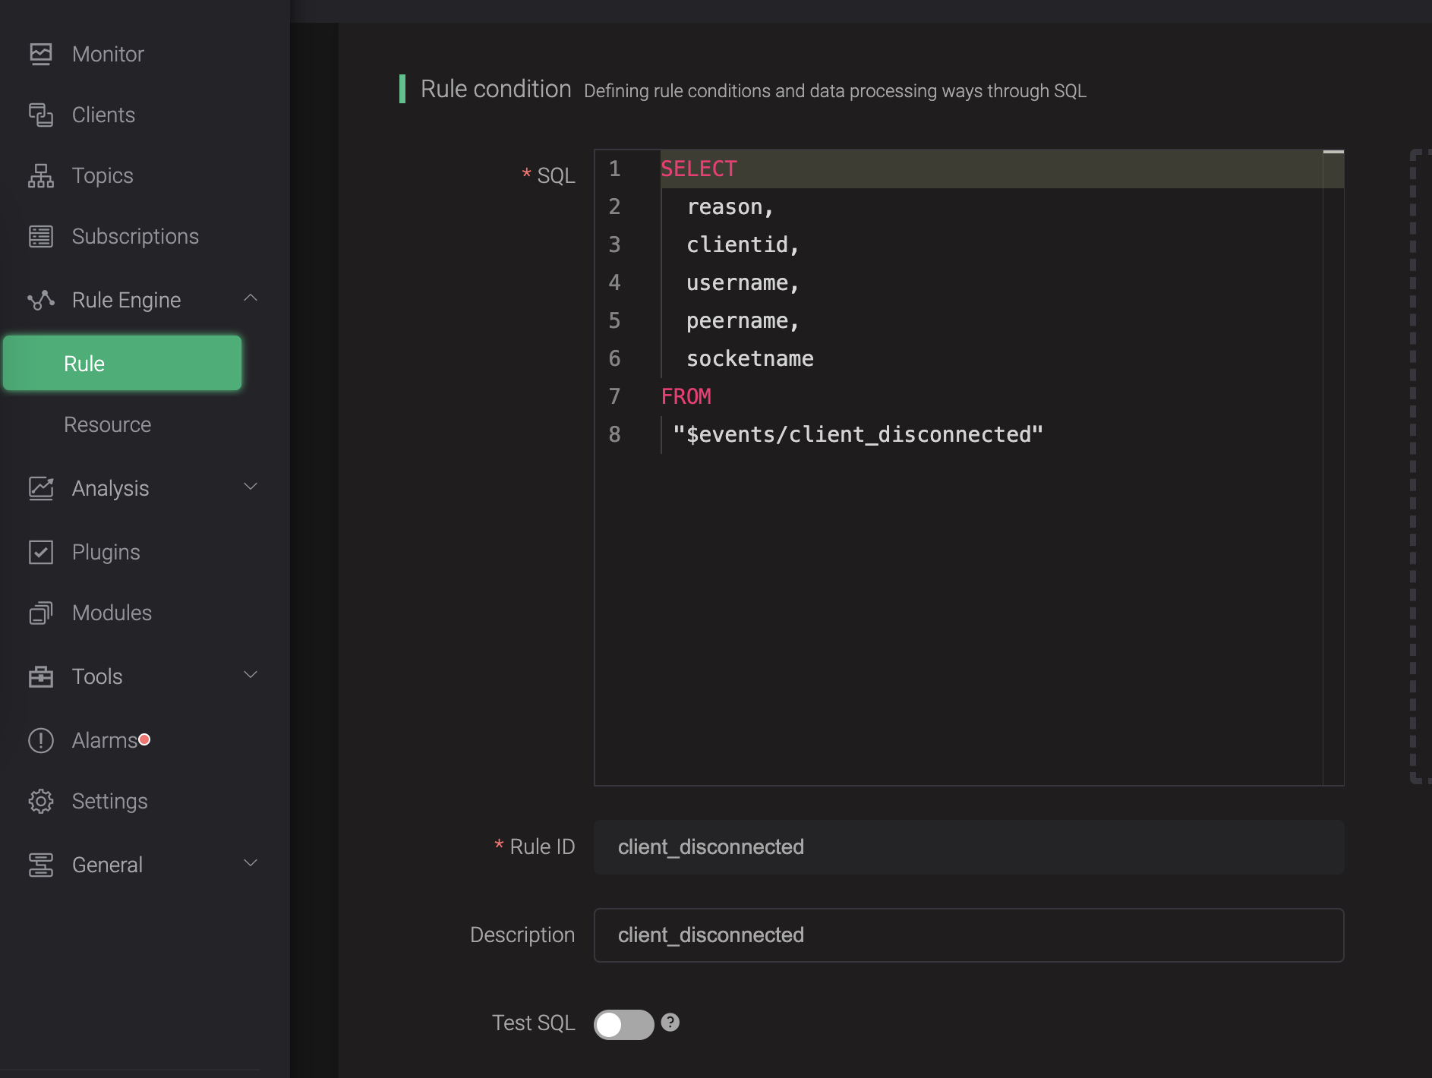Click the Rule Engine nodes icon
Viewport: 1432px width, 1078px height.
point(41,300)
